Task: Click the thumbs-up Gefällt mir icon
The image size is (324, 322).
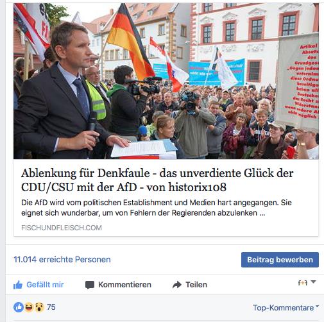Action: coord(18,285)
